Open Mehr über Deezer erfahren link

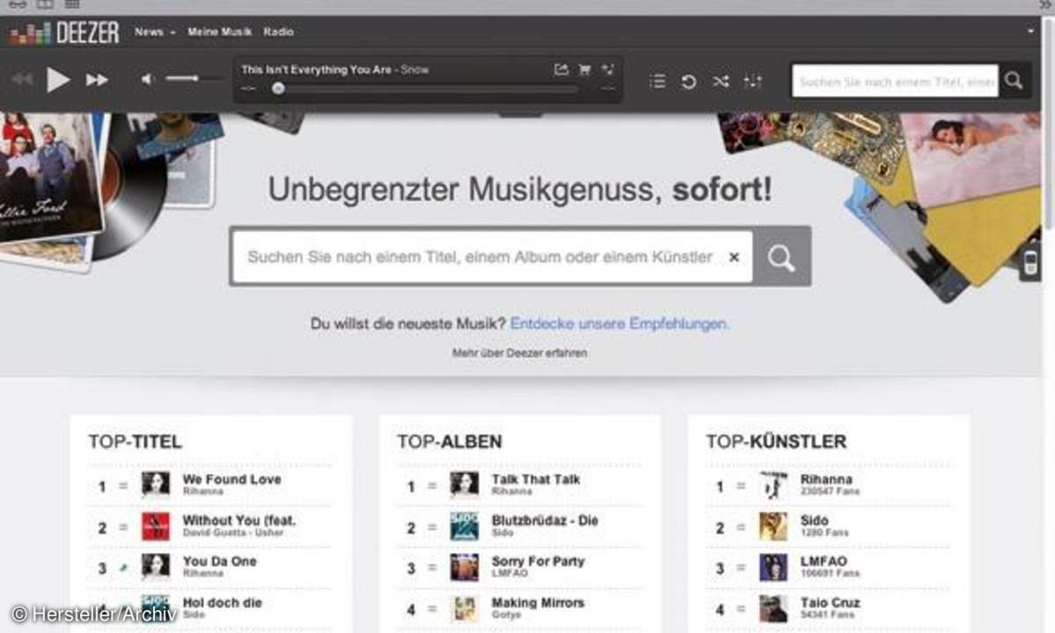pos(519,353)
